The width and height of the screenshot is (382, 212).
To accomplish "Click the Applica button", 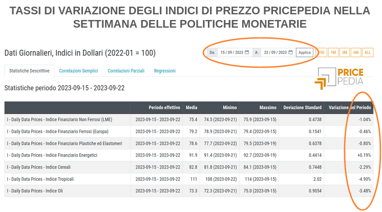I will pos(304,52).
